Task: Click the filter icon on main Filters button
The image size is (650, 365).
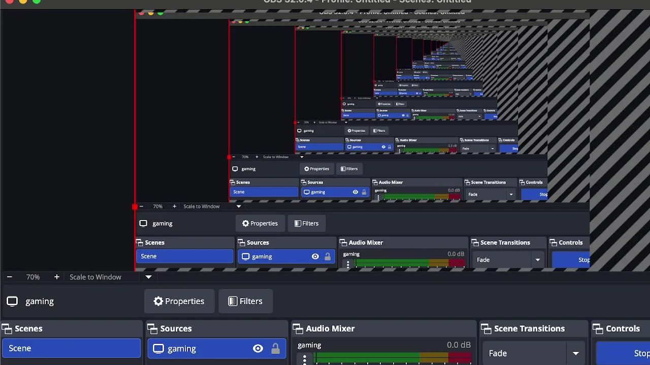Action: coord(233,301)
